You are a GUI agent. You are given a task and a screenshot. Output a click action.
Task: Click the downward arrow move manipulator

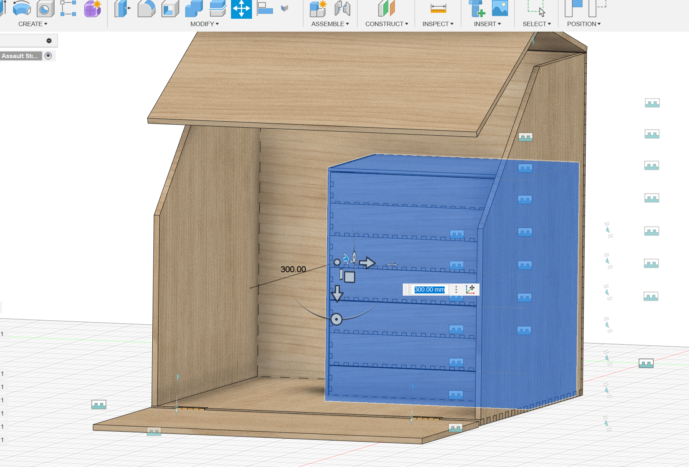click(x=337, y=293)
